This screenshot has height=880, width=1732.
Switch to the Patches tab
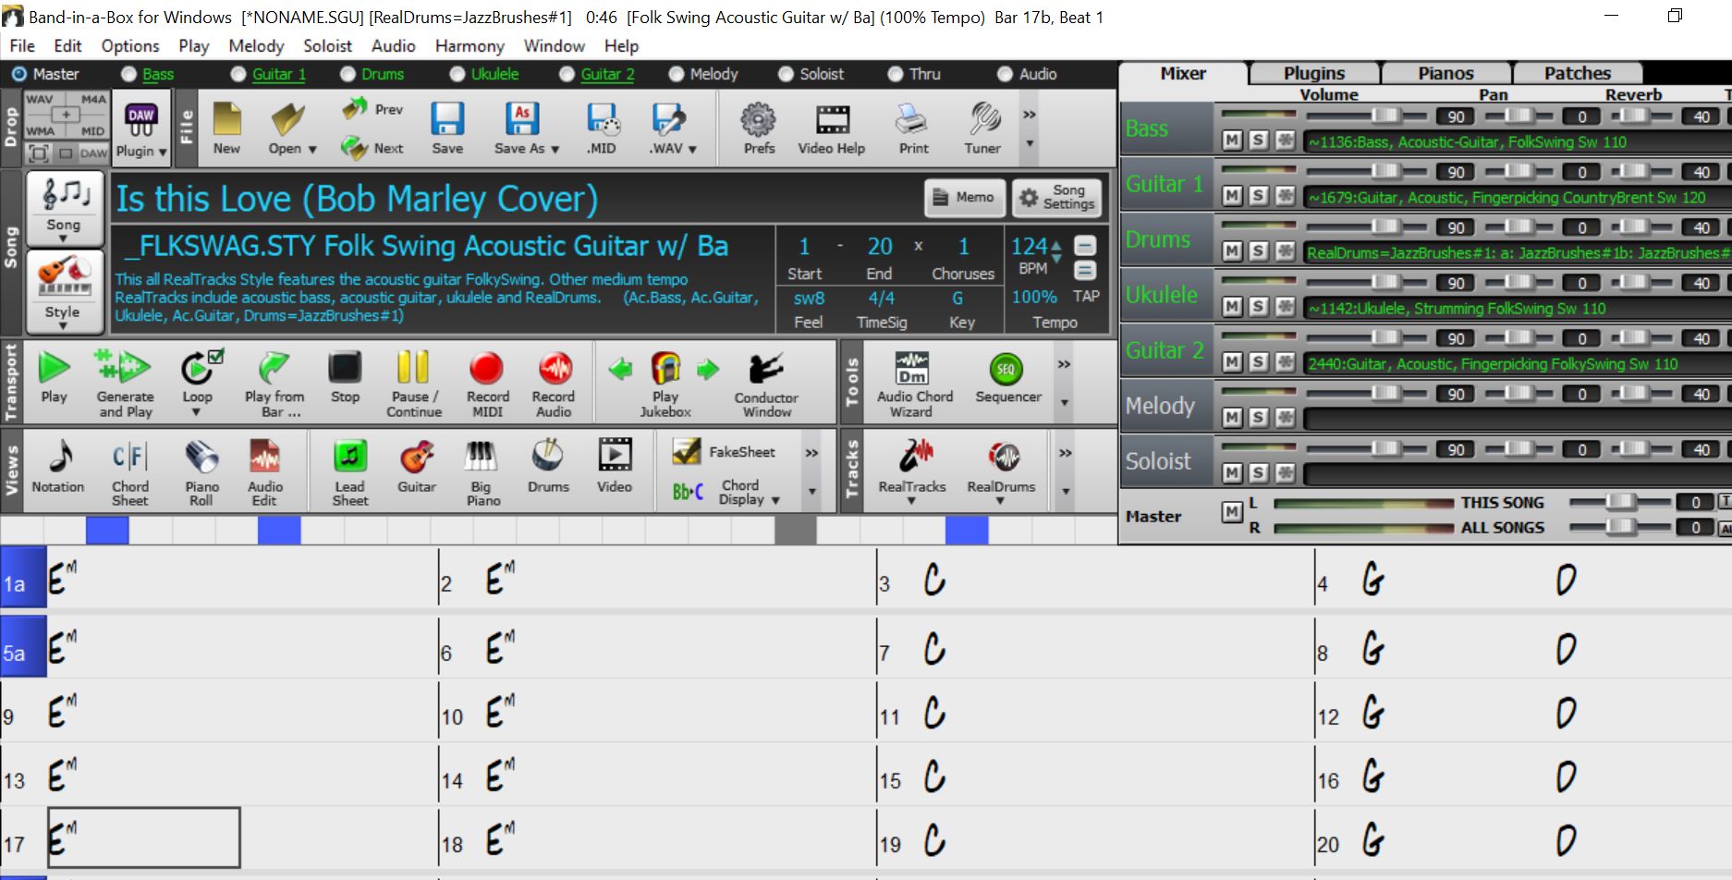[1577, 73]
